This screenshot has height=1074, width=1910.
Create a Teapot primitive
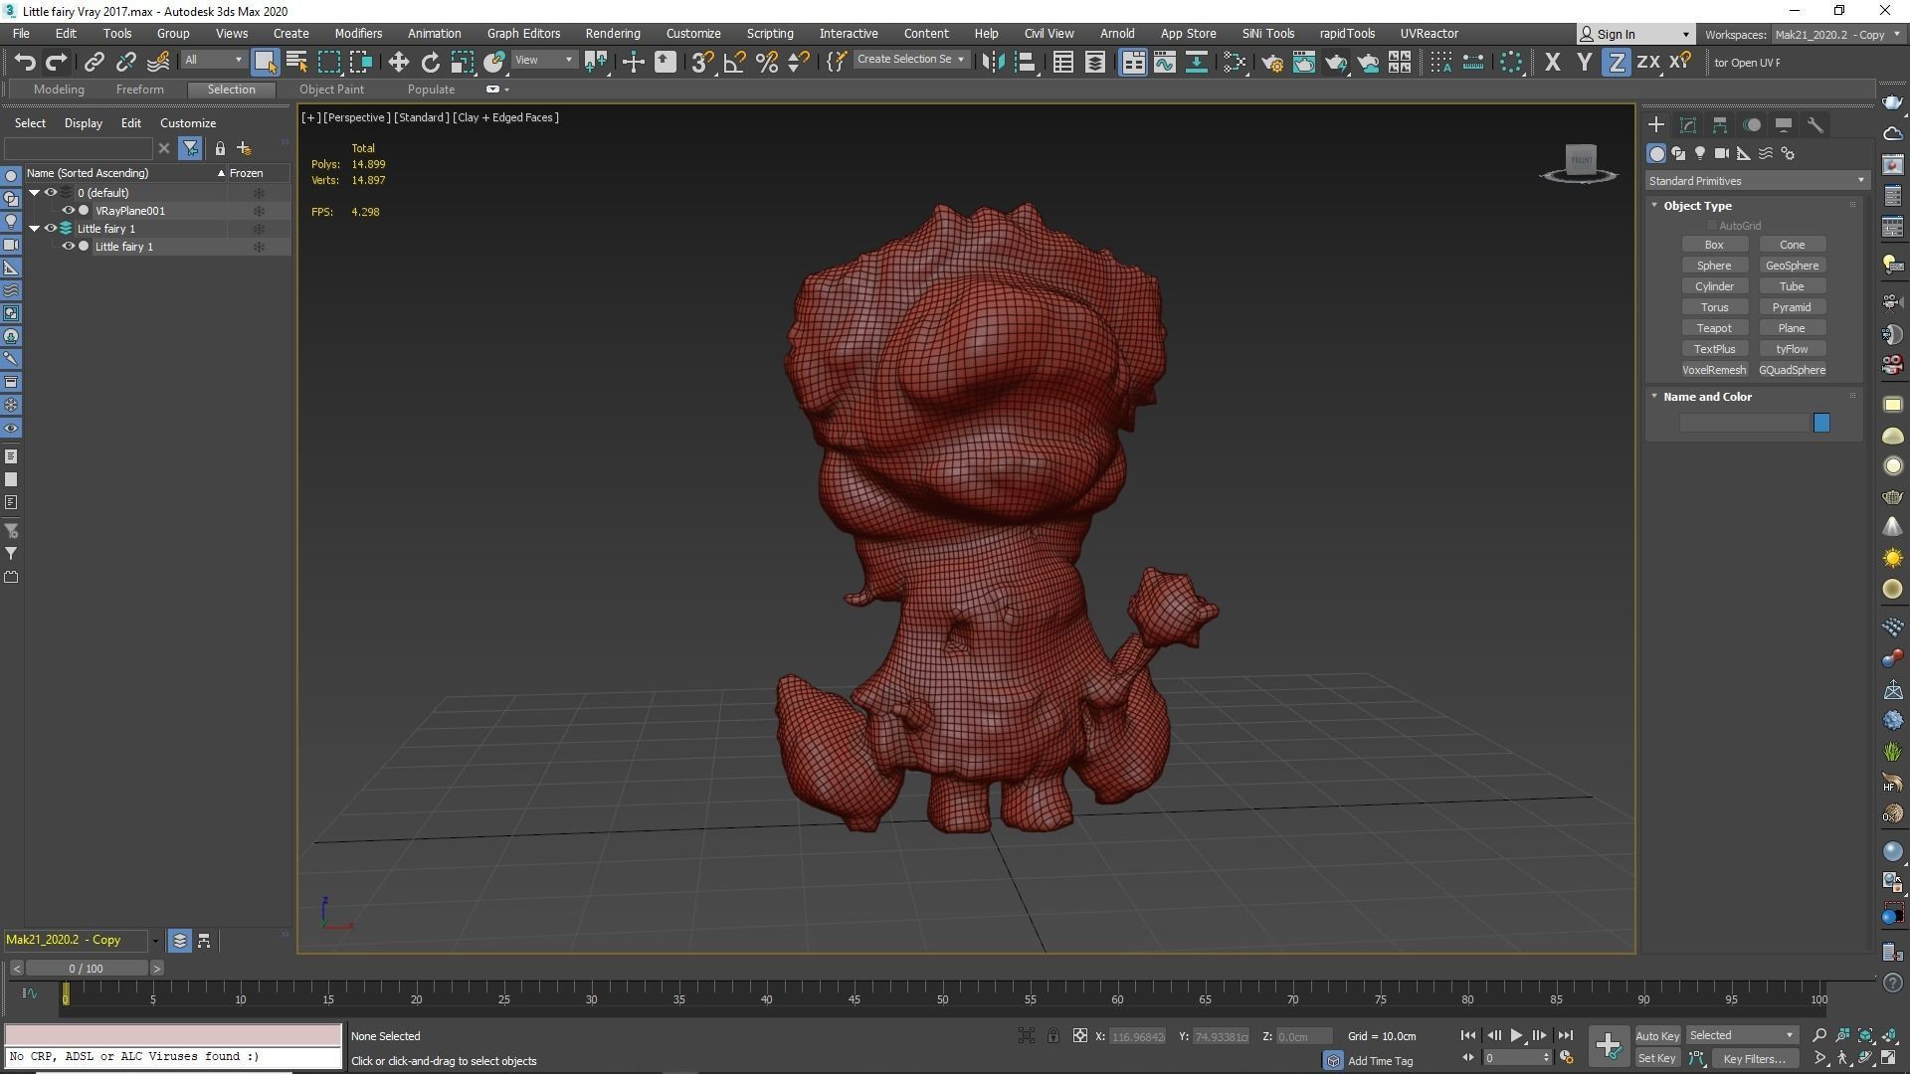[x=1714, y=328]
